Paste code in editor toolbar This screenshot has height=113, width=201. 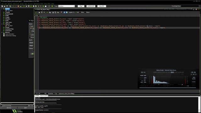click(58, 12)
